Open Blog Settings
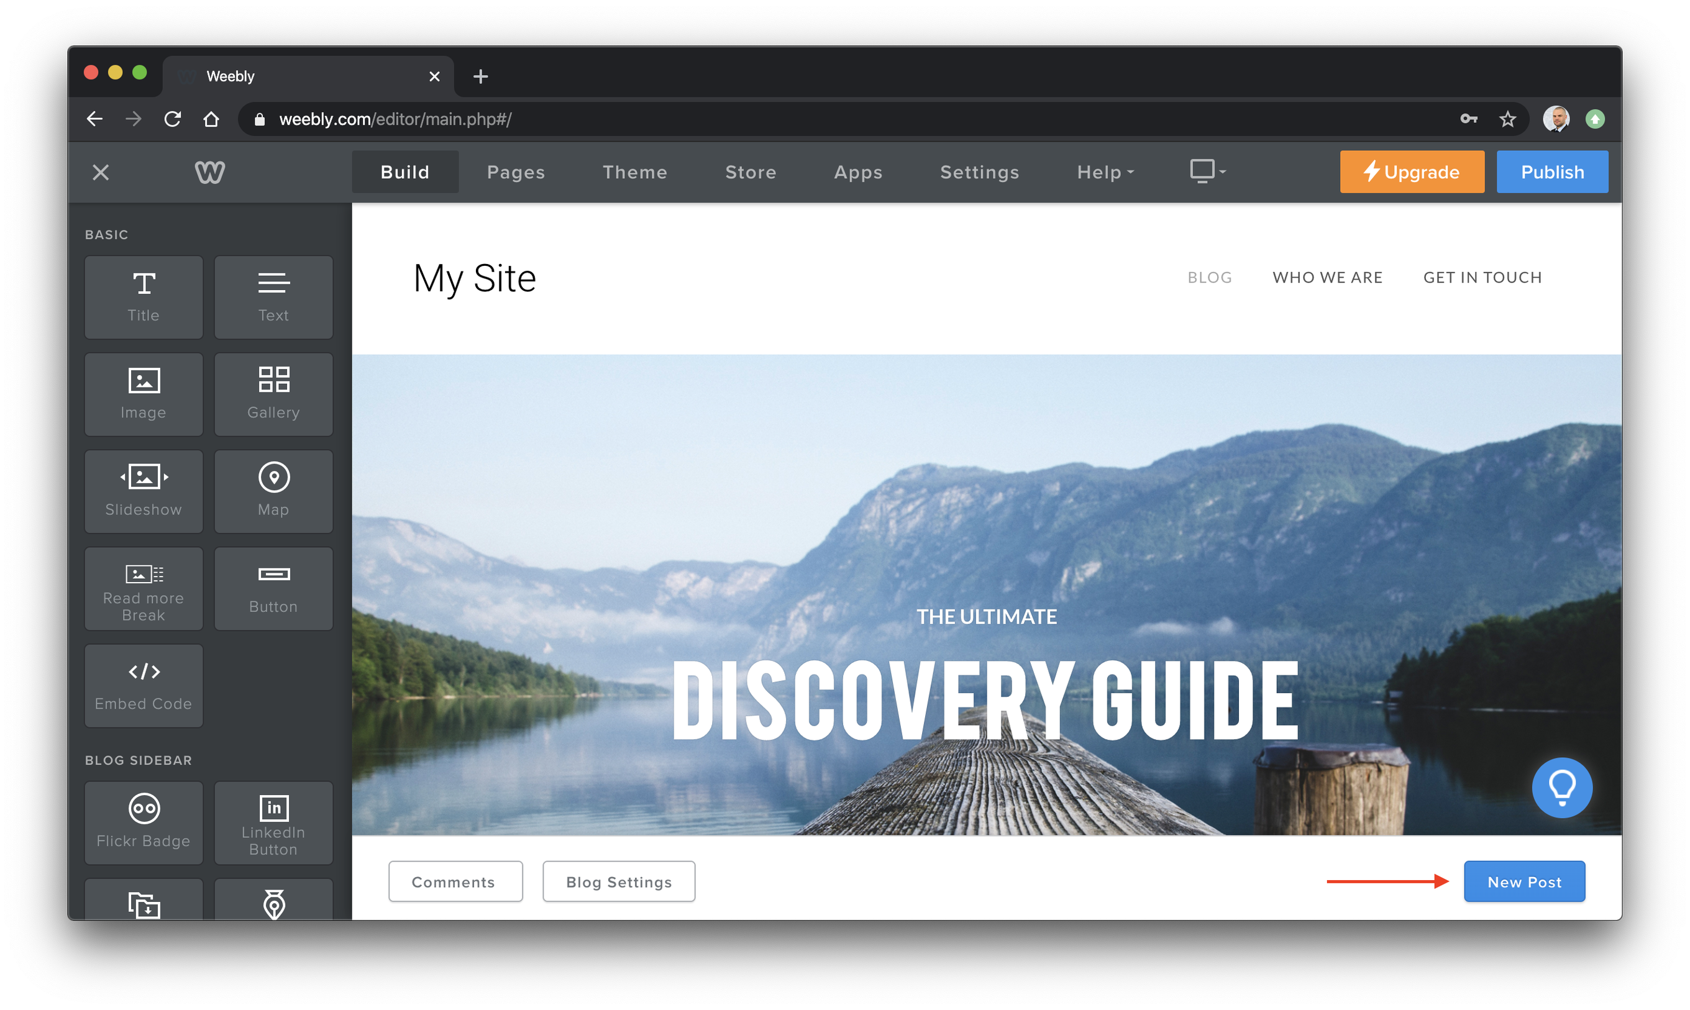This screenshot has width=1690, height=1010. 619,881
